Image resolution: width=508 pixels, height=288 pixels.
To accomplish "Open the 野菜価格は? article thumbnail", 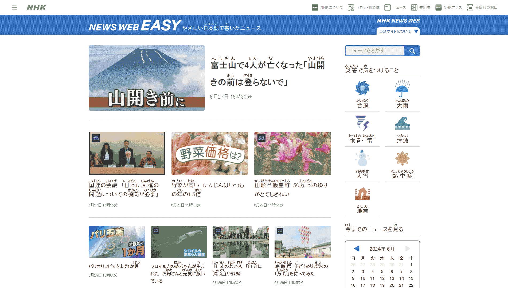I will pyautogui.click(x=210, y=154).
